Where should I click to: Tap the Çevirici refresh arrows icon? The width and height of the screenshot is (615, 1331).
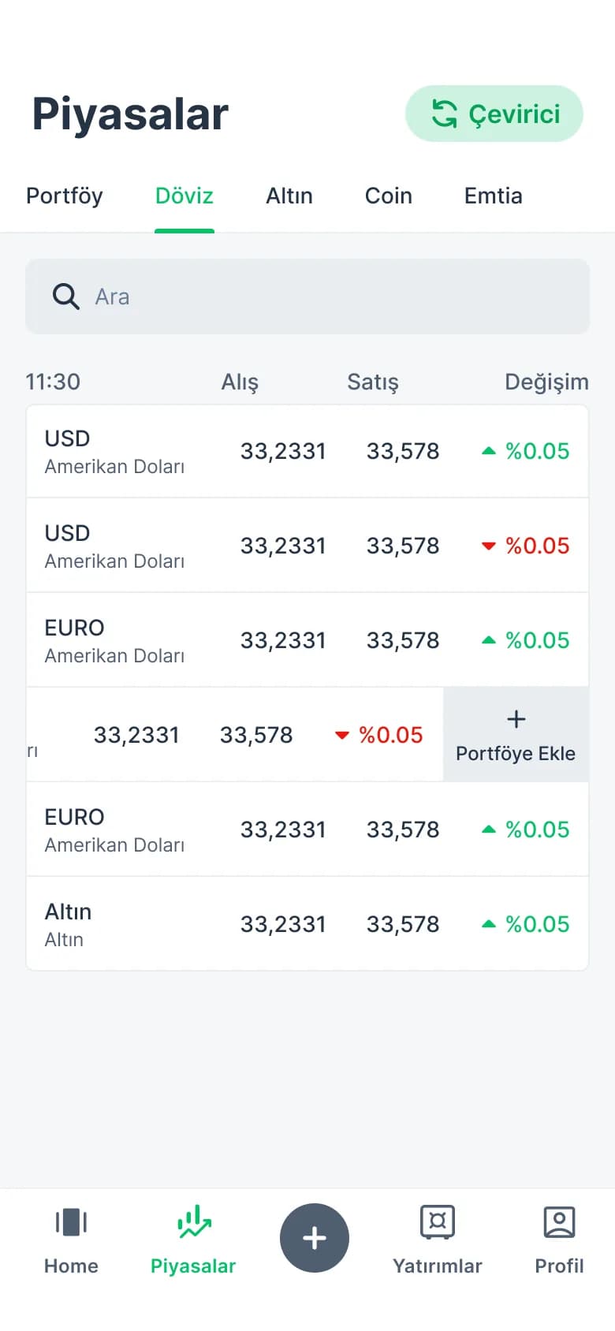(x=445, y=114)
